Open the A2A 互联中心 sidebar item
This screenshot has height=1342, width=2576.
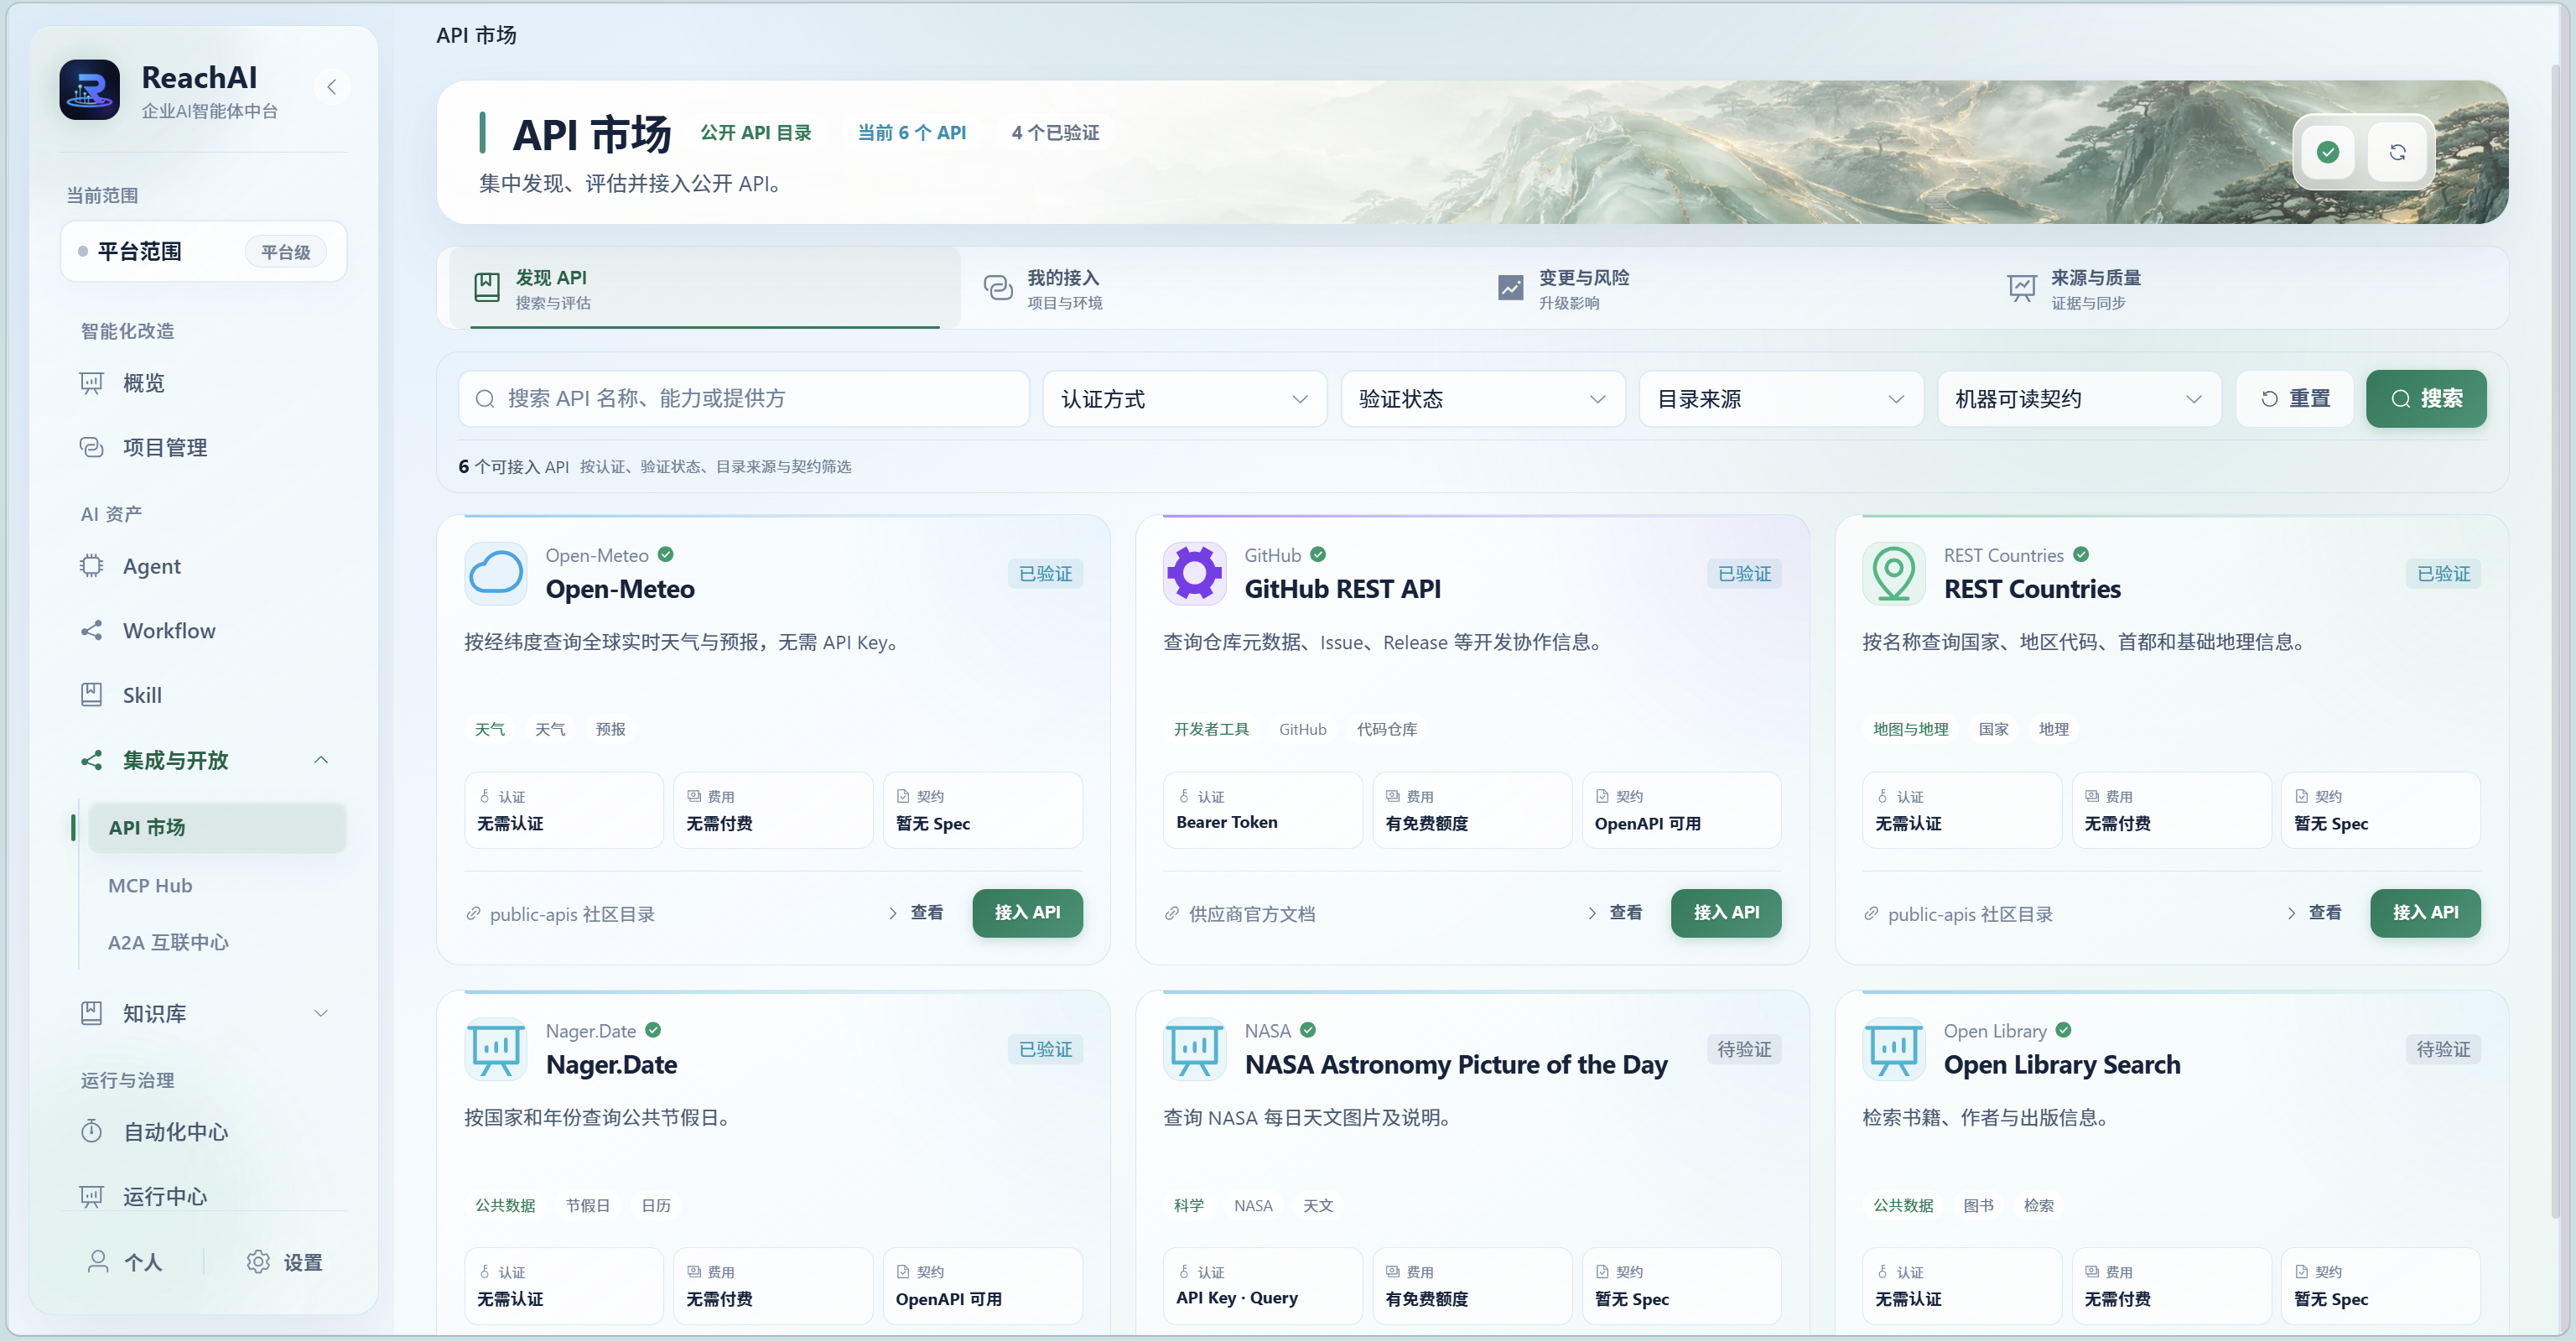tap(217, 942)
